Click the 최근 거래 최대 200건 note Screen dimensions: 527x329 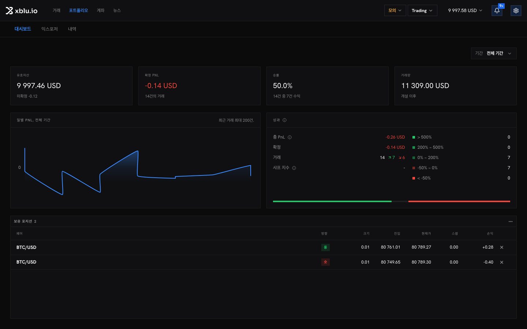[x=236, y=120]
